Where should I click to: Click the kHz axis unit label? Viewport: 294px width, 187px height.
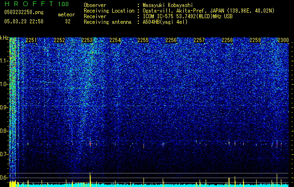[x=4, y=38]
